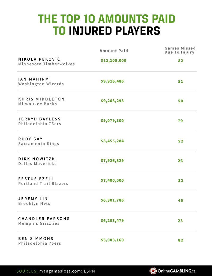This screenshot has width=212, height=276.
Task: Click the Memphis Grizzlies team label
Action: [39, 223]
